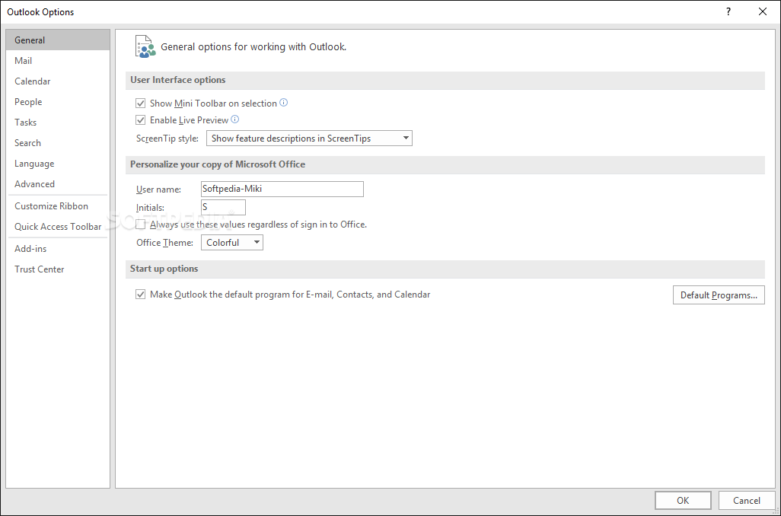Close the Outlook Options dialog
This screenshot has width=781, height=516.
(763, 12)
